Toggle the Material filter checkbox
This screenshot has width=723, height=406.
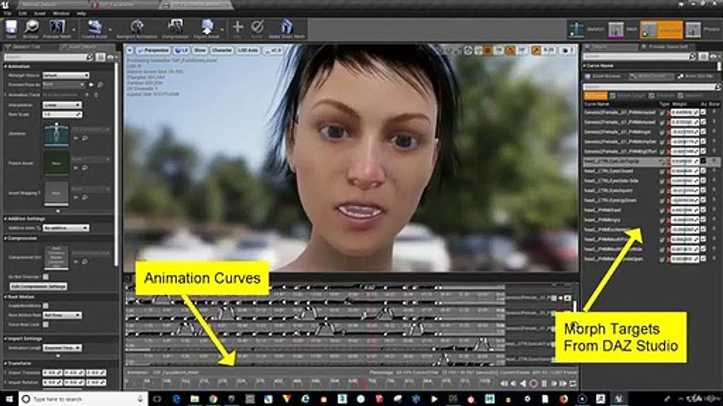pos(681,96)
